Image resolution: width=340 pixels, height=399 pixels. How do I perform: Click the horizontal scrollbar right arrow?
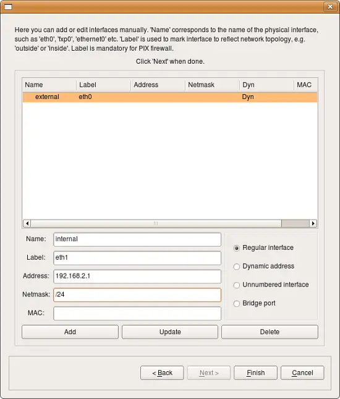tap(313, 223)
